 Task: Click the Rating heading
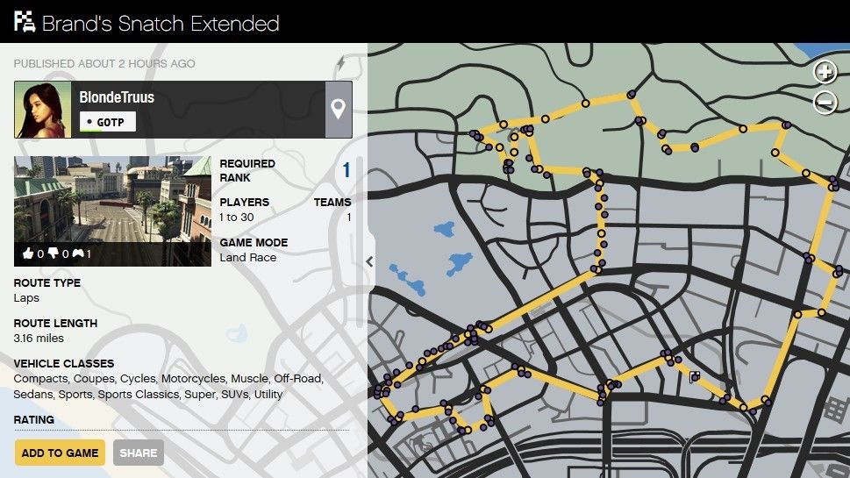pyautogui.click(x=33, y=419)
